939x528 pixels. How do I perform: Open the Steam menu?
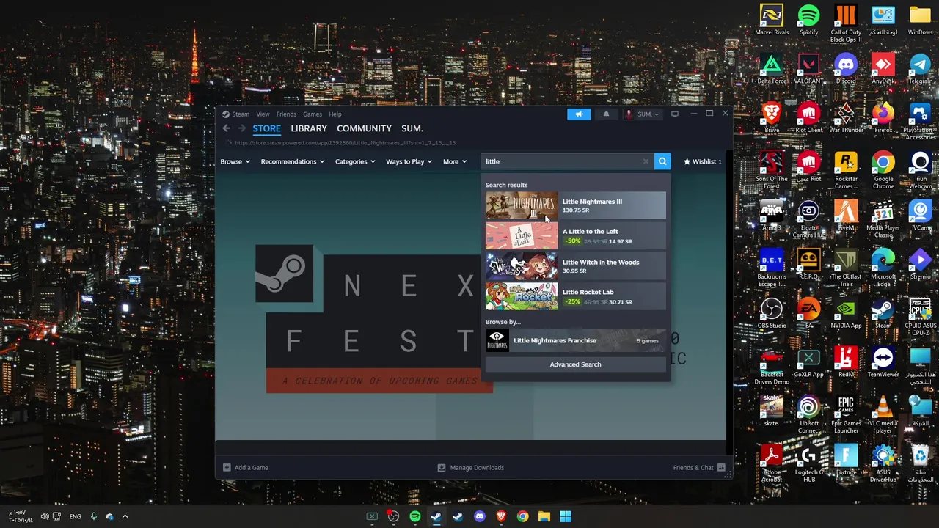236,114
